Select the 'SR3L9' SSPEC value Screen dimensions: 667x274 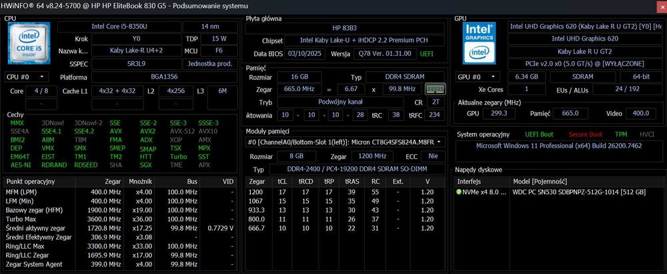pos(136,64)
